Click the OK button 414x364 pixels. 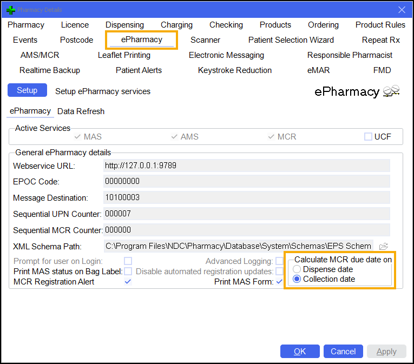300,352
